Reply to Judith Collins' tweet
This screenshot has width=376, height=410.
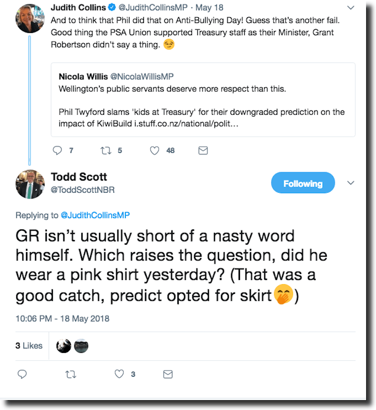(58, 150)
